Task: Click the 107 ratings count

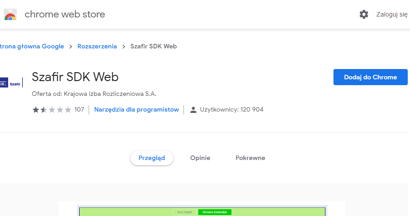Action: pos(79,109)
